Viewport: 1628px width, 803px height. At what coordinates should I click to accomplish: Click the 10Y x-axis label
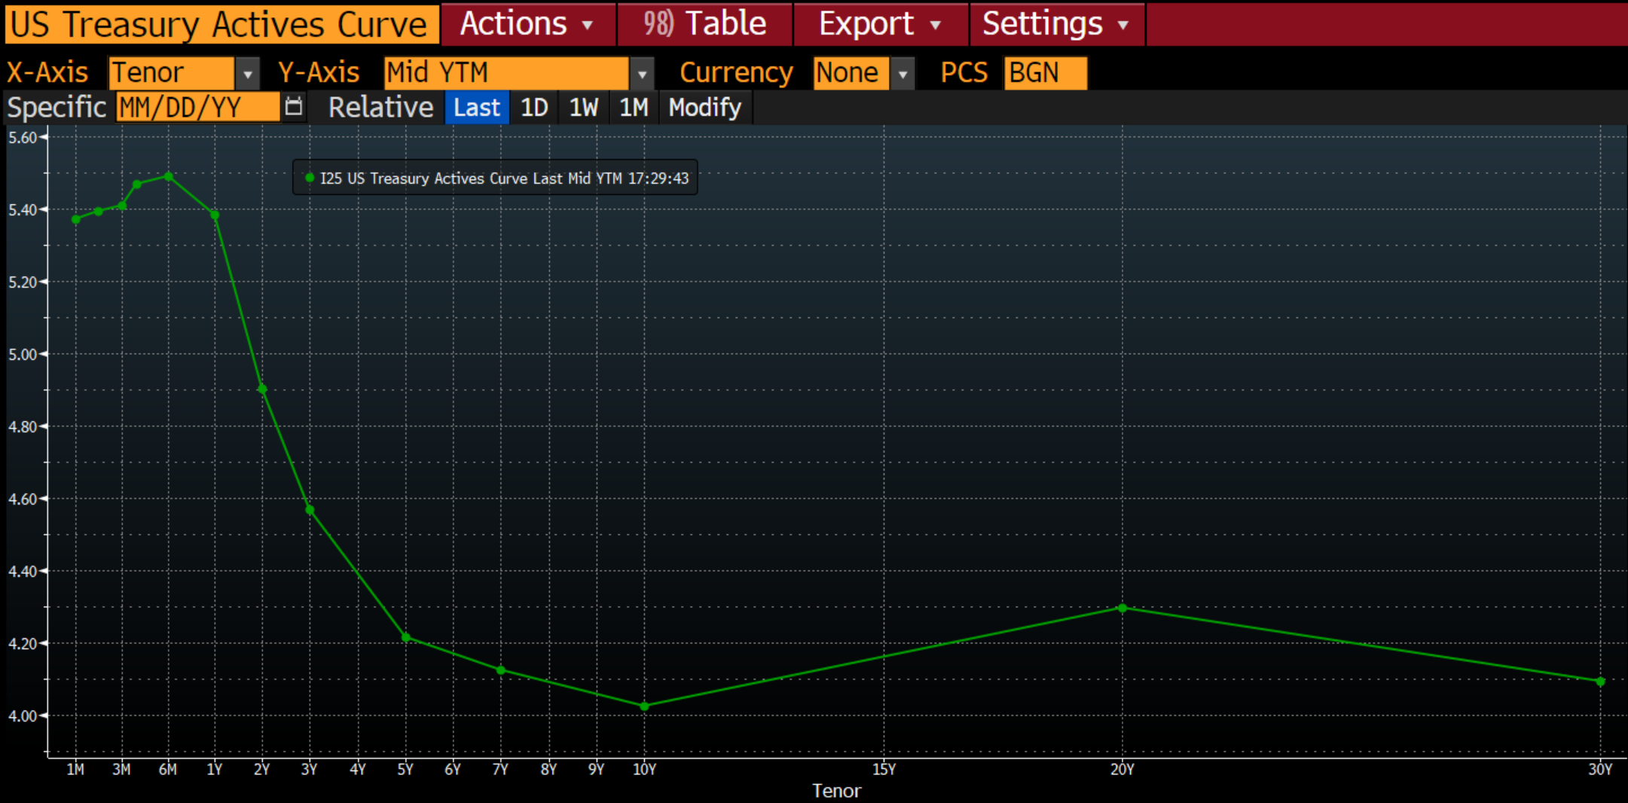[x=644, y=769]
